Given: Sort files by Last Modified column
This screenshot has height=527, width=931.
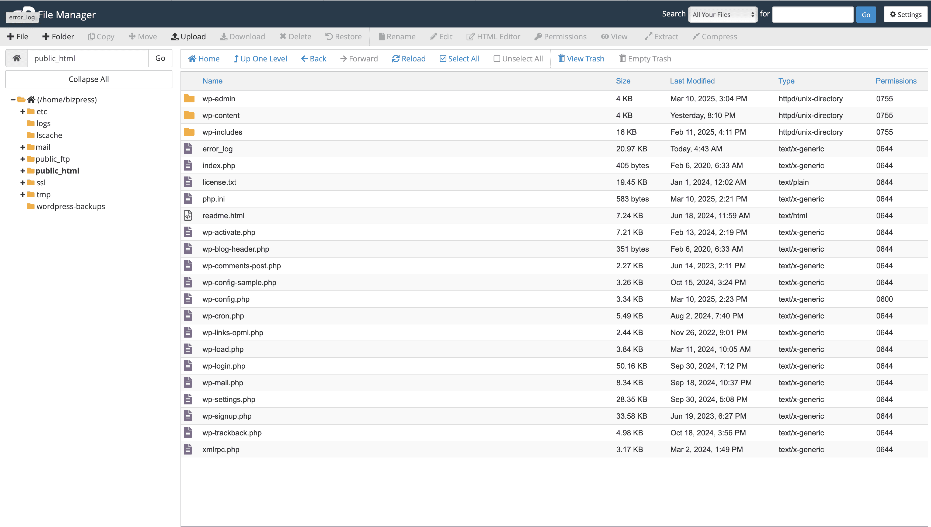Looking at the screenshot, I should 692,81.
